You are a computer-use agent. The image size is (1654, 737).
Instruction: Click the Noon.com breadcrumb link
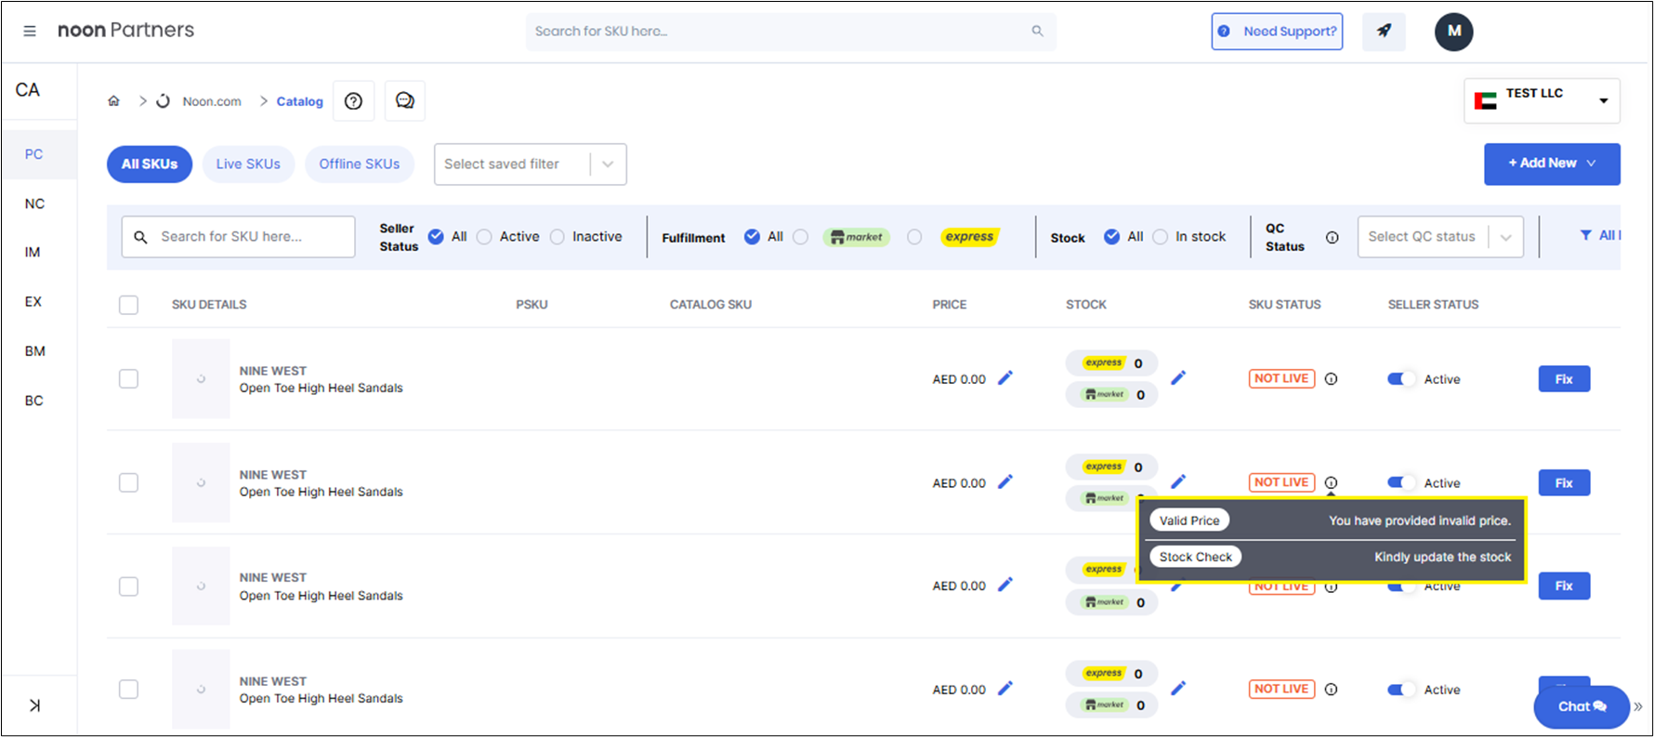point(212,101)
